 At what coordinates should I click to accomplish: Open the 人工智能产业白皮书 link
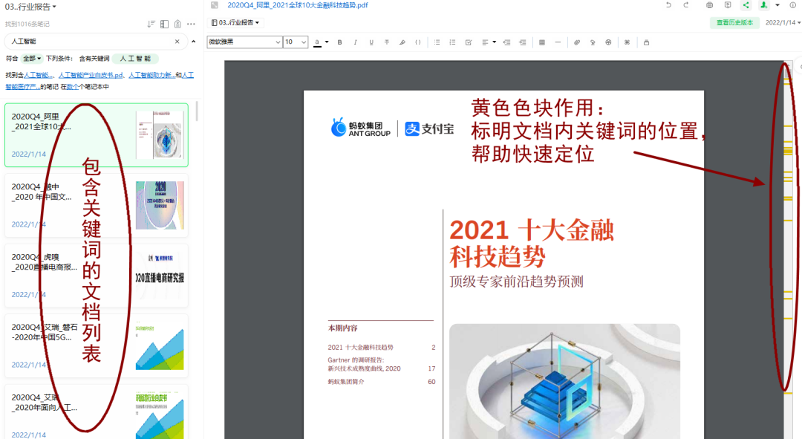[92, 75]
